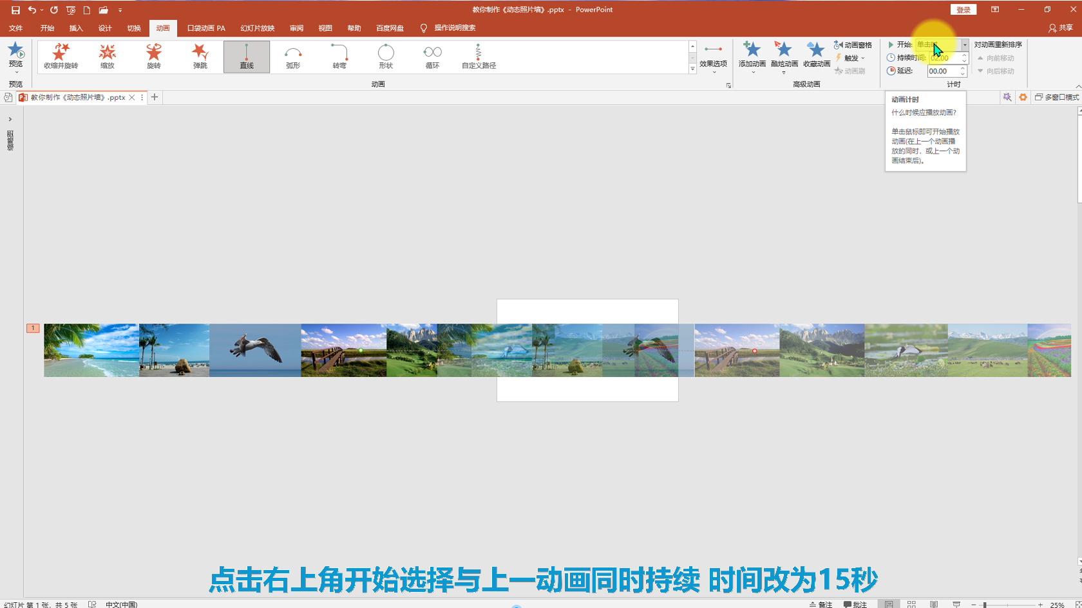Select the 直线 motion path
The width and height of the screenshot is (1082, 608).
click(247, 57)
